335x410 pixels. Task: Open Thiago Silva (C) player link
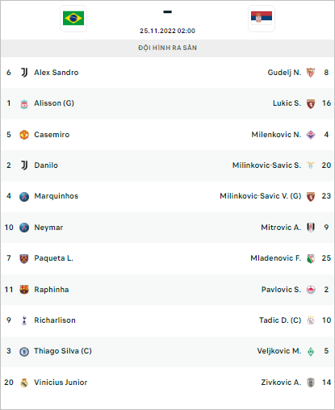(x=63, y=351)
